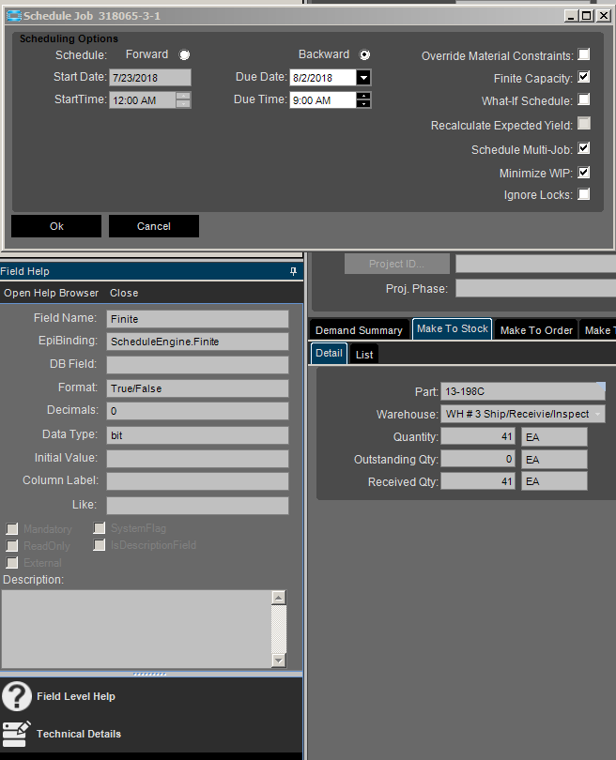The width and height of the screenshot is (616, 760).
Task: Maximize the Schedule Job window
Action: pyautogui.click(x=587, y=16)
